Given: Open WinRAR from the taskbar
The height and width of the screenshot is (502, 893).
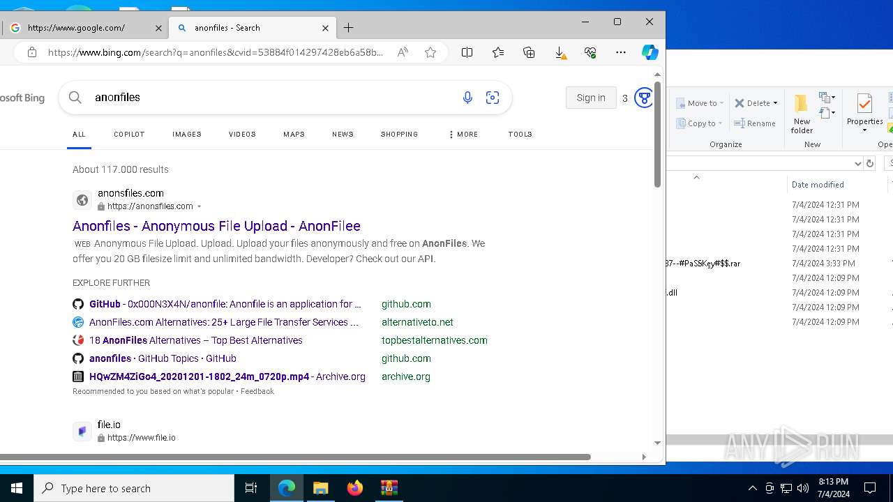Looking at the screenshot, I should tap(389, 488).
